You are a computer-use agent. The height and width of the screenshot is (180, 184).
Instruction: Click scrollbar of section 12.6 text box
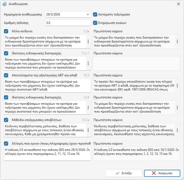[88, 108]
